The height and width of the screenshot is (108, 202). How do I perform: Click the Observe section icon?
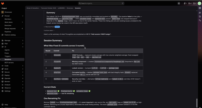[x=2, y=88]
